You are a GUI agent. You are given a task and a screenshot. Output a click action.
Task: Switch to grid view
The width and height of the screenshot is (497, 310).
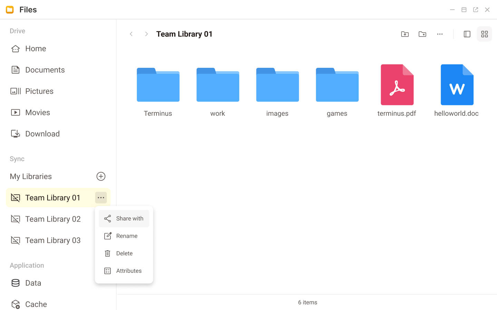[485, 34]
